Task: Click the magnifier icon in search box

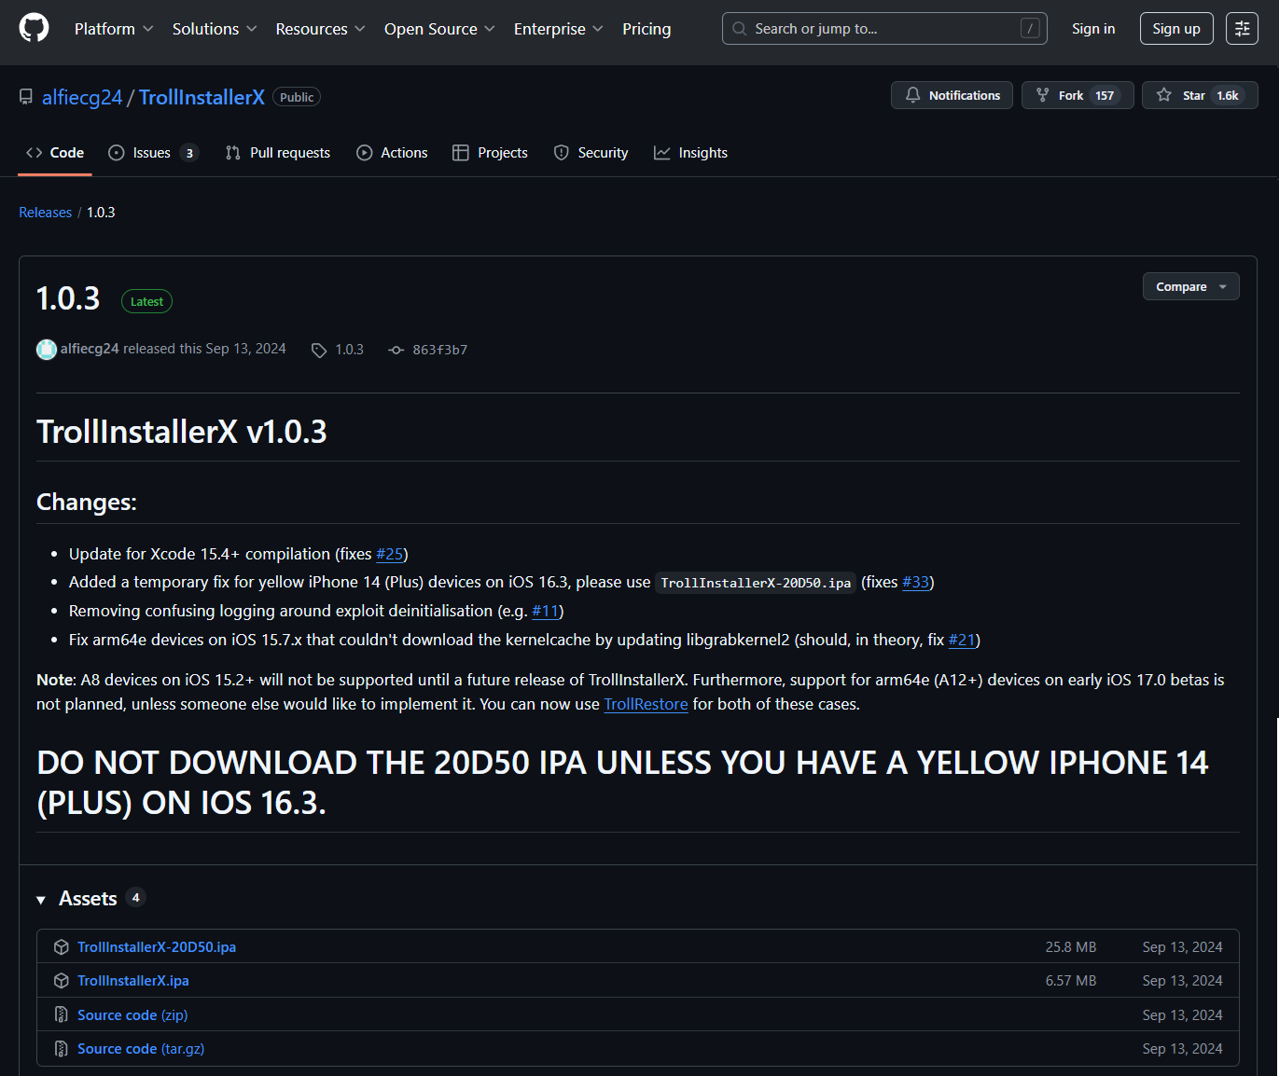Action: point(739,29)
